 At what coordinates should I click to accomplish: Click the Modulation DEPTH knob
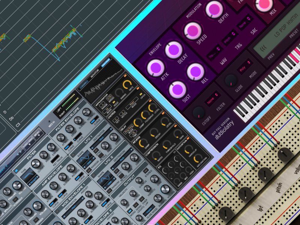click(x=214, y=9)
